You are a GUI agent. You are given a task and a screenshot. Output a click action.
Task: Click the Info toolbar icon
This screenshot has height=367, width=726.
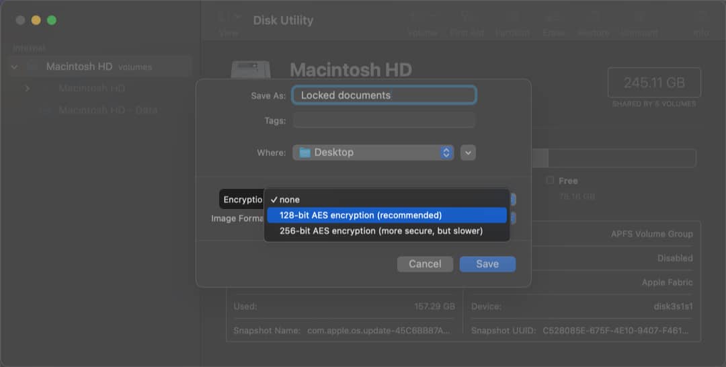click(701, 24)
